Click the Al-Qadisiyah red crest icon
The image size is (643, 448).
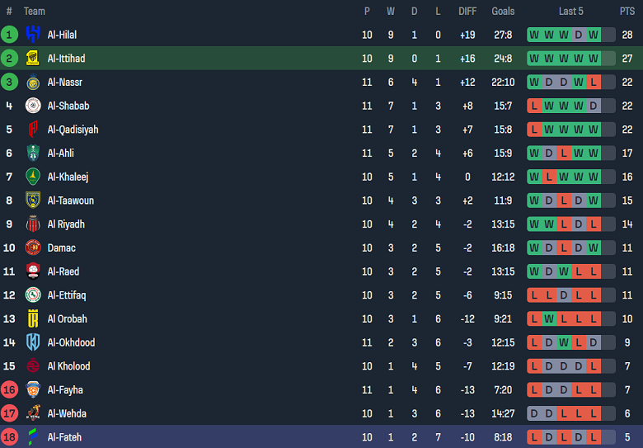point(33,130)
